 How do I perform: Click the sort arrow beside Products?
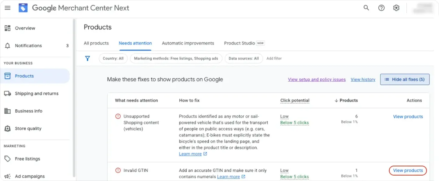pyautogui.click(x=336, y=101)
